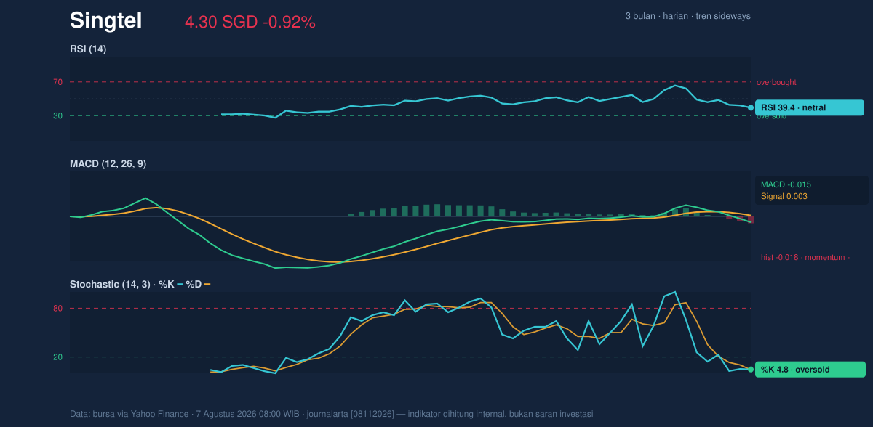
Task: Click the RSI line end dot marker
Action: [751, 107]
